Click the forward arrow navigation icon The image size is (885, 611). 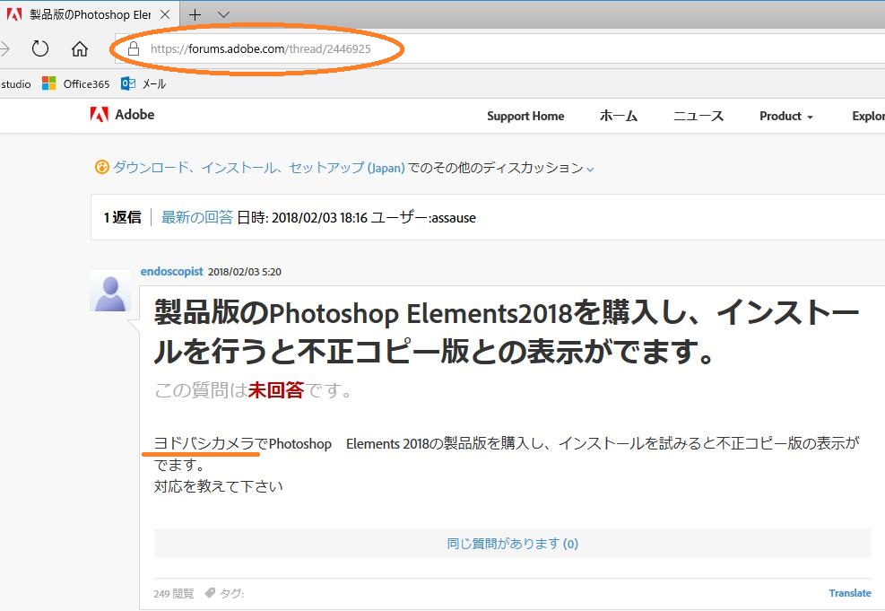coord(4,49)
